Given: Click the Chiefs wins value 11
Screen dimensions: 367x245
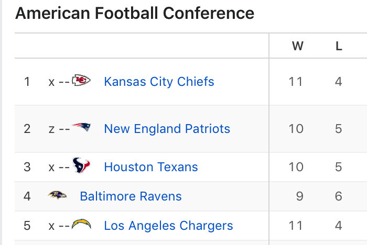Looking at the screenshot, I should coord(296,82).
